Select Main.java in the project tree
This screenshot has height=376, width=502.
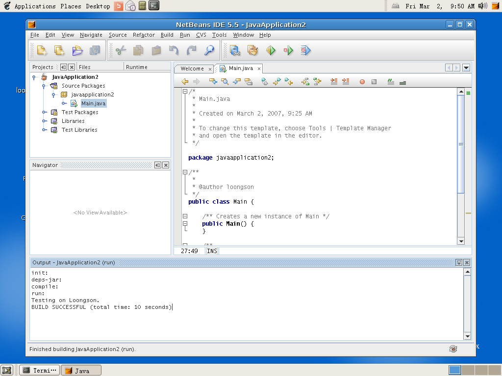click(x=93, y=103)
